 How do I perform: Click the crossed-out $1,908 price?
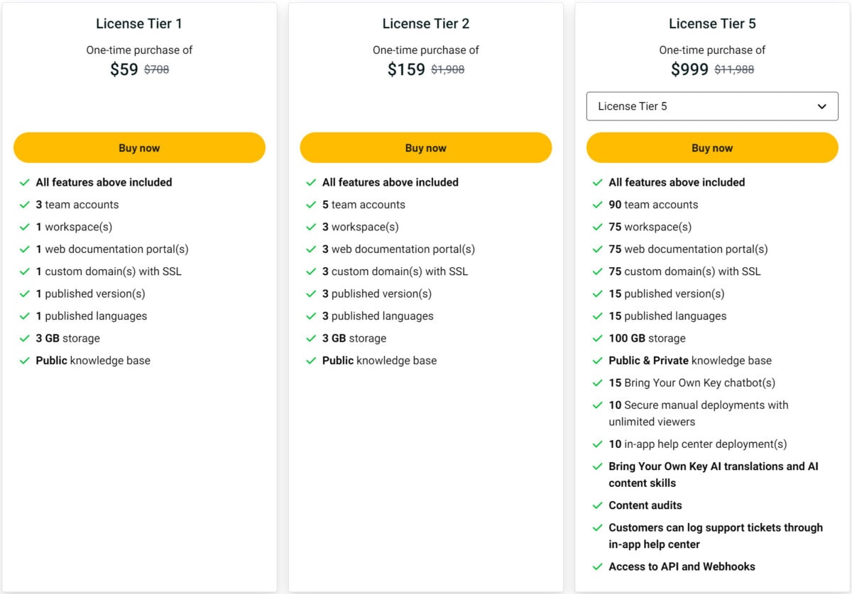click(447, 69)
